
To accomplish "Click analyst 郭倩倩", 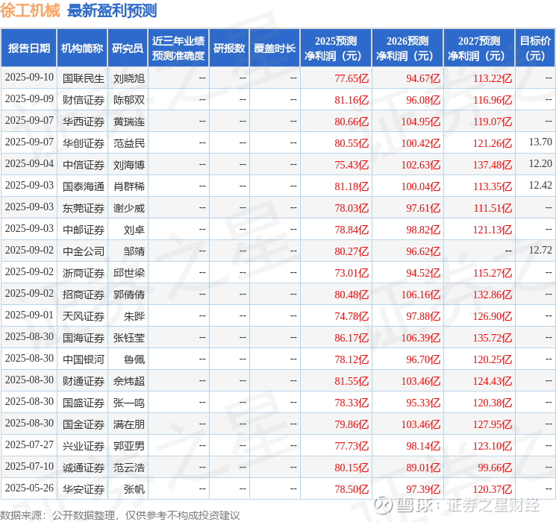I will (128, 295).
